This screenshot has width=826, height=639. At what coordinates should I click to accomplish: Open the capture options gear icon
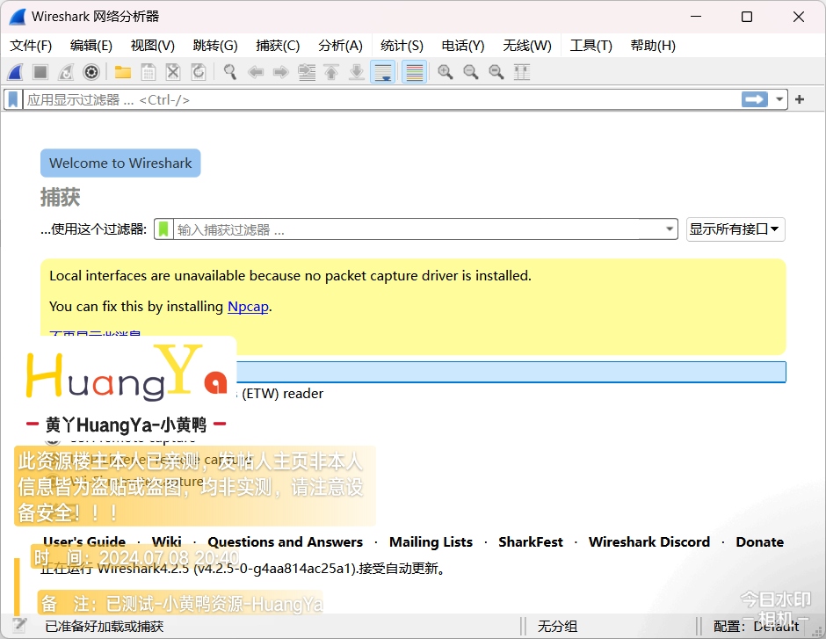tap(91, 72)
